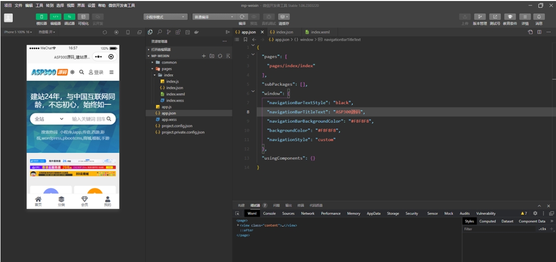Detach the simulator into a separate window

pyautogui.click(x=139, y=32)
